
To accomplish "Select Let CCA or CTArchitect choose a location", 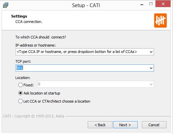I will [20, 101].
